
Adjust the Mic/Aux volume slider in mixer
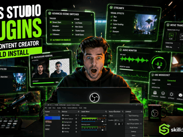(92, 121)
